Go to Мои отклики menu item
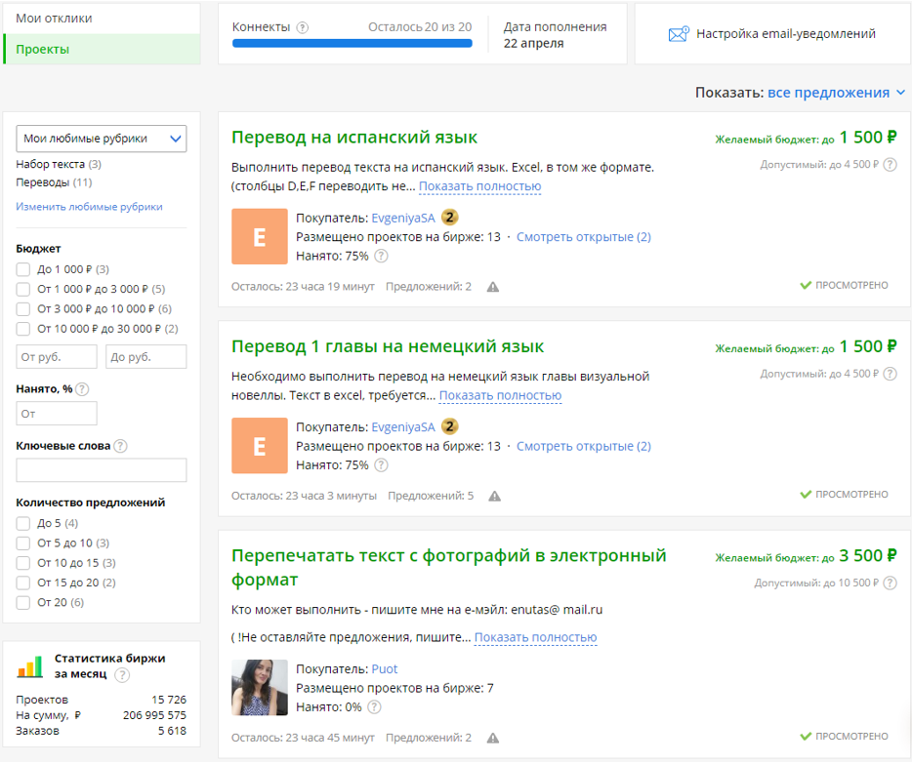Screen dimensions: 912x764 [x=54, y=19]
